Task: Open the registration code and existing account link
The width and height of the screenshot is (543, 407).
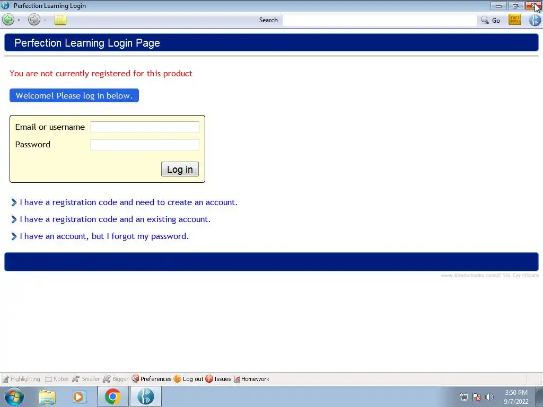Action: coord(115,219)
